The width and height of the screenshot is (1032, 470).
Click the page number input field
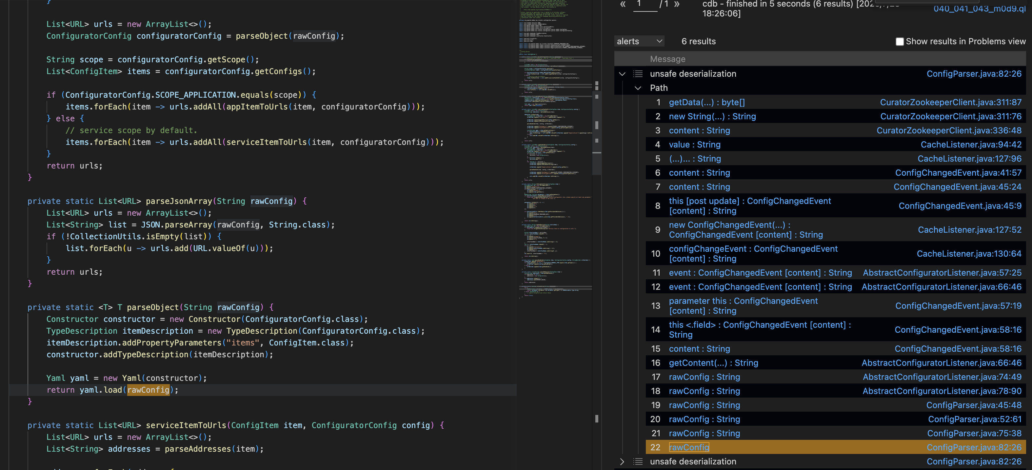click(x=645, y=5)
